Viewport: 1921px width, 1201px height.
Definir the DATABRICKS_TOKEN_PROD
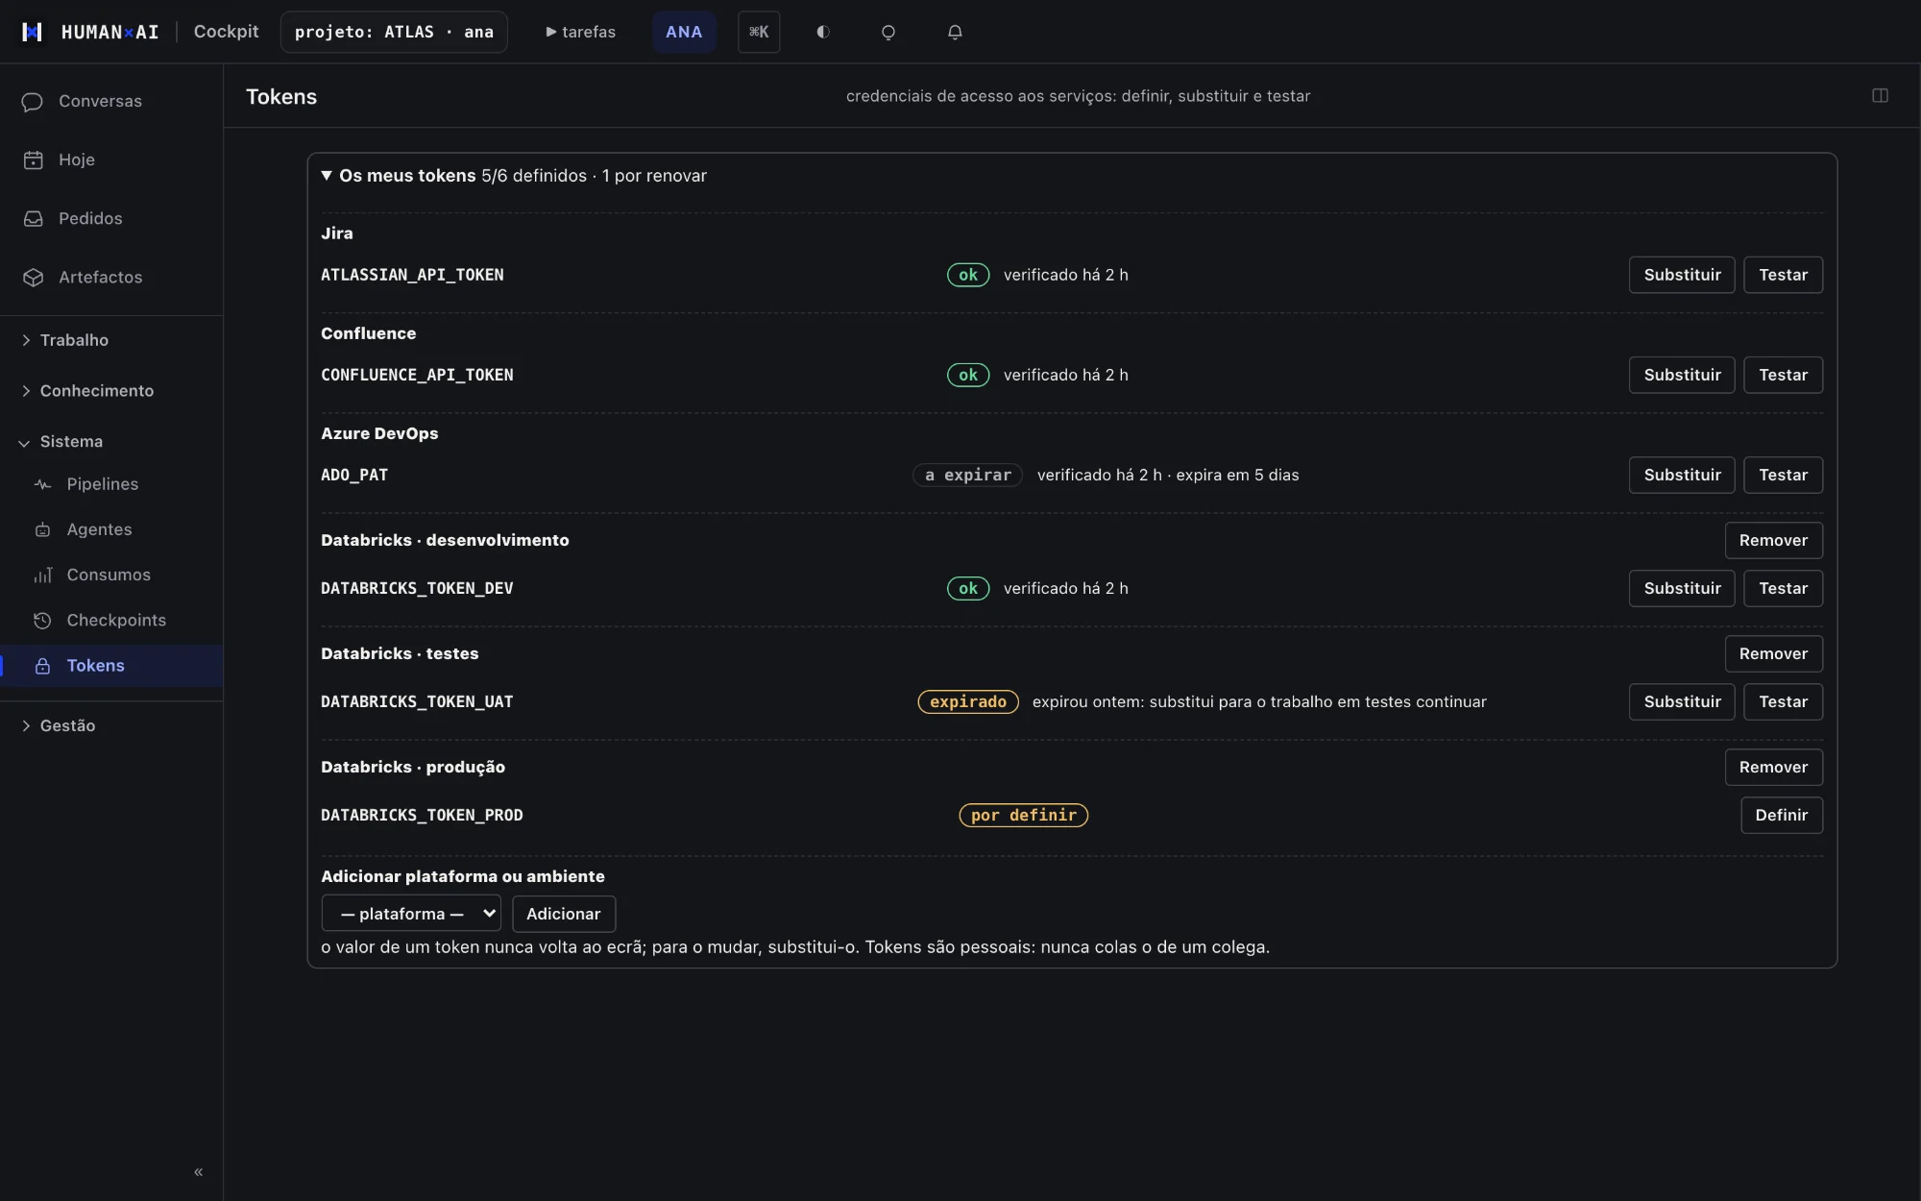pos(1782,815)
